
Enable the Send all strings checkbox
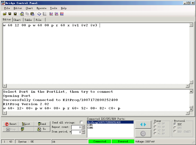pyautogui.click(x=81, y=123)
